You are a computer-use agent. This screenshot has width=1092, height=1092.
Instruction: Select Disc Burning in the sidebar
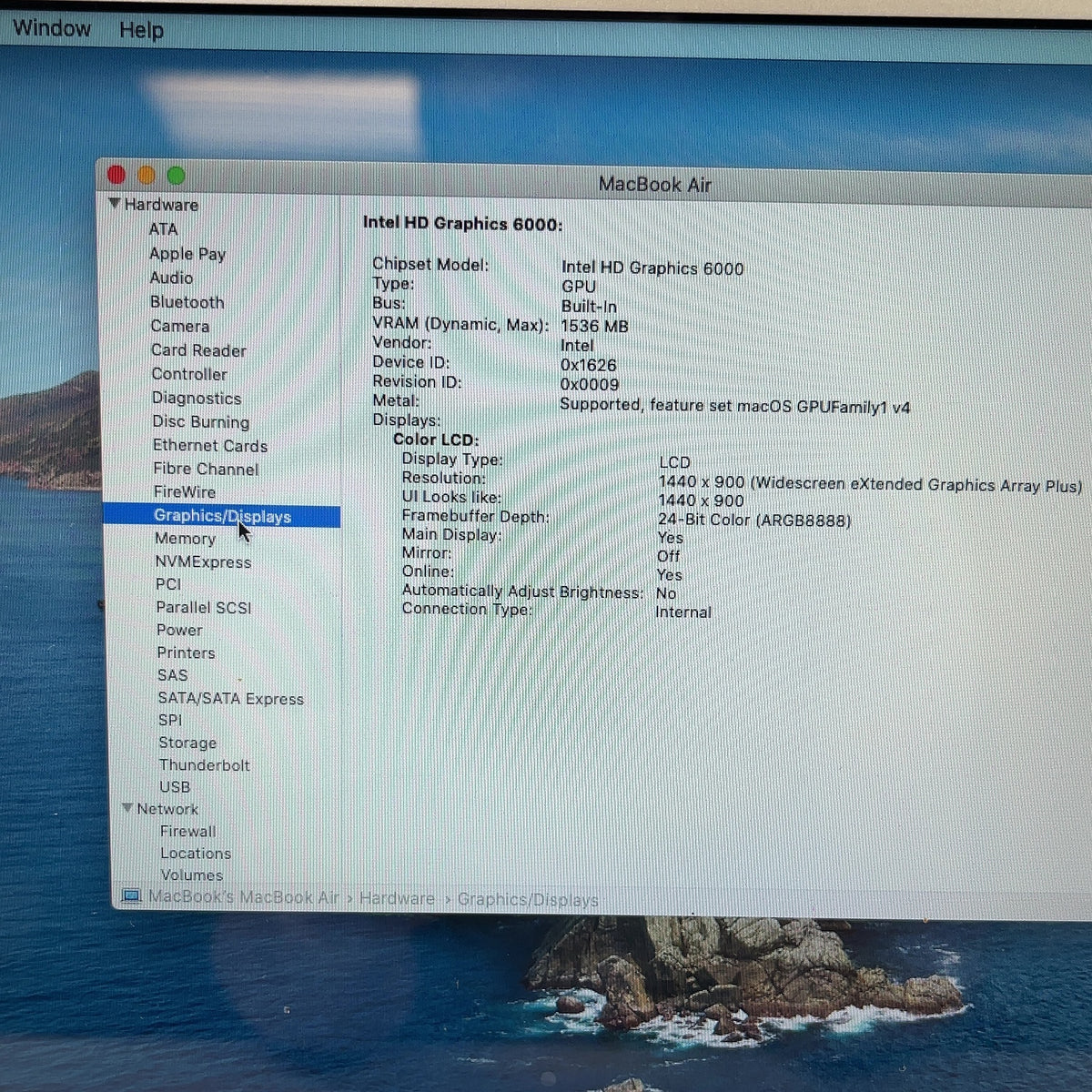[201, 422]
